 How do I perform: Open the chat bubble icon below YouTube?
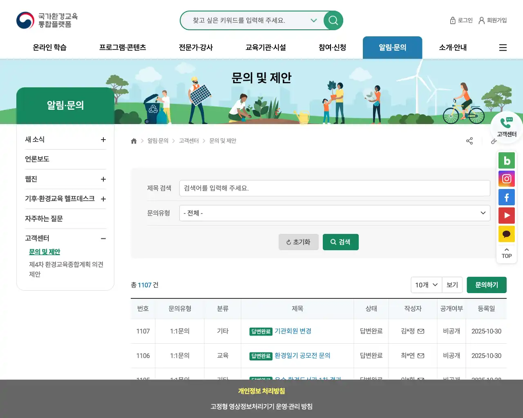(507, 234)
